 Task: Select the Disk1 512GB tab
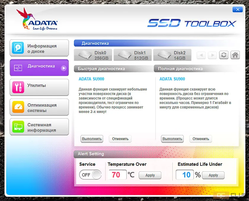(133, 55)
